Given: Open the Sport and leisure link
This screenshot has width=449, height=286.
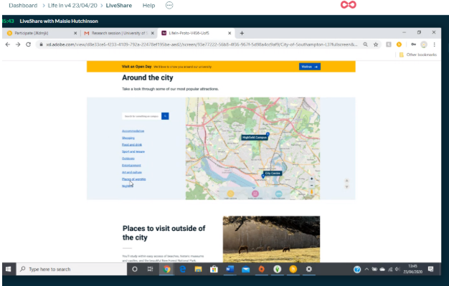Looking at the screenshot, I should point(133,151).
